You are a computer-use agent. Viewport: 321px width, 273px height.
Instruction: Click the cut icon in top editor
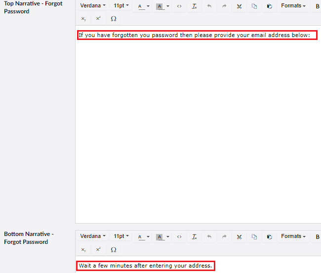point(239,6)
